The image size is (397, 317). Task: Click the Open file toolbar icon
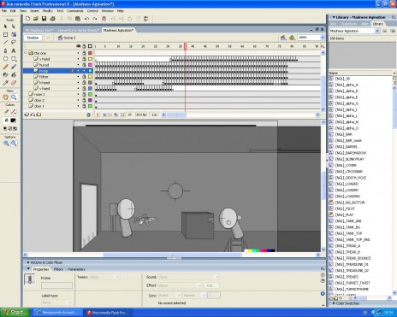tap(36, 19)
